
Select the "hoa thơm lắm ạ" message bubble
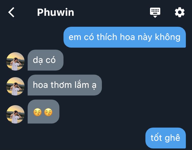[x=65, y=85]
